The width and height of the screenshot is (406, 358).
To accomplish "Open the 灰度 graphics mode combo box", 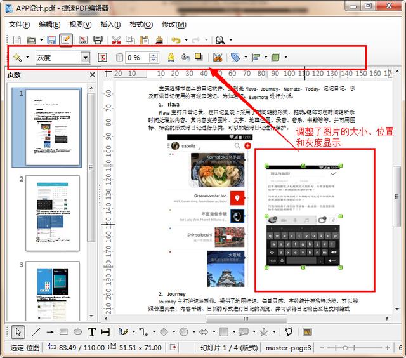I will pos(63,58).
